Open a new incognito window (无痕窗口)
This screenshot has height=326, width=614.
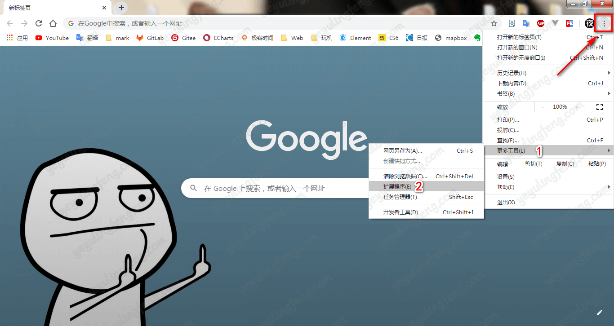pyautogui.click(x=548, y=57)
